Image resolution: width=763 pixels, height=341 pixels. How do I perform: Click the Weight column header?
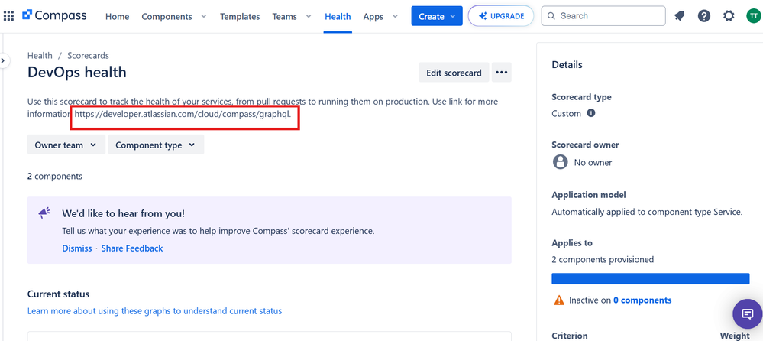735,336
